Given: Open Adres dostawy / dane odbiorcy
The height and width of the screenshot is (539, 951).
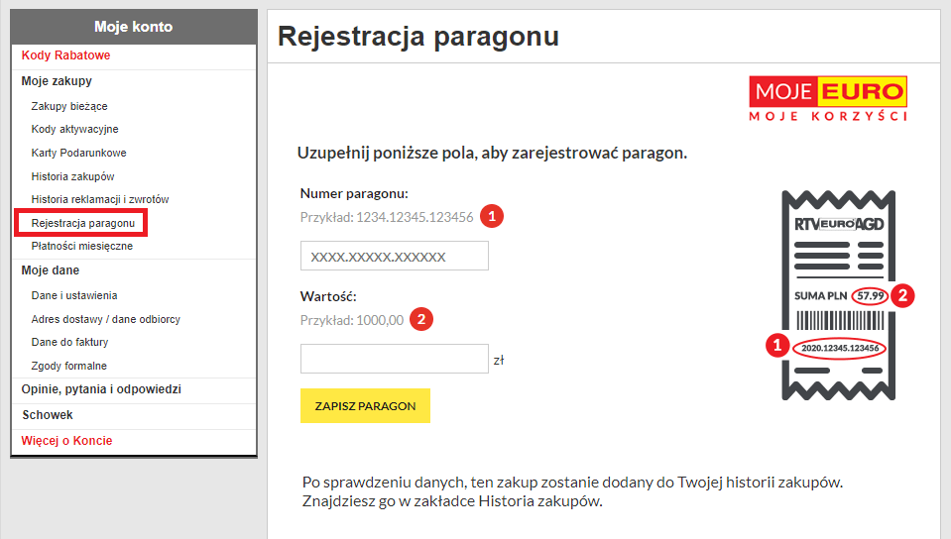Looking at the screenshot, I should click(106, 319).
